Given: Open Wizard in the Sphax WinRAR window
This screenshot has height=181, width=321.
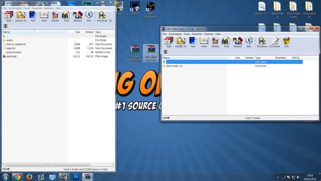Looking at the screenshot, I should (x=78, y=17).
